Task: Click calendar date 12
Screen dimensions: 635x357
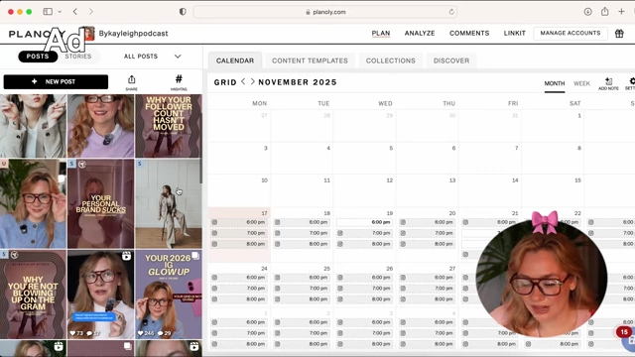Action: click(390, 180)
